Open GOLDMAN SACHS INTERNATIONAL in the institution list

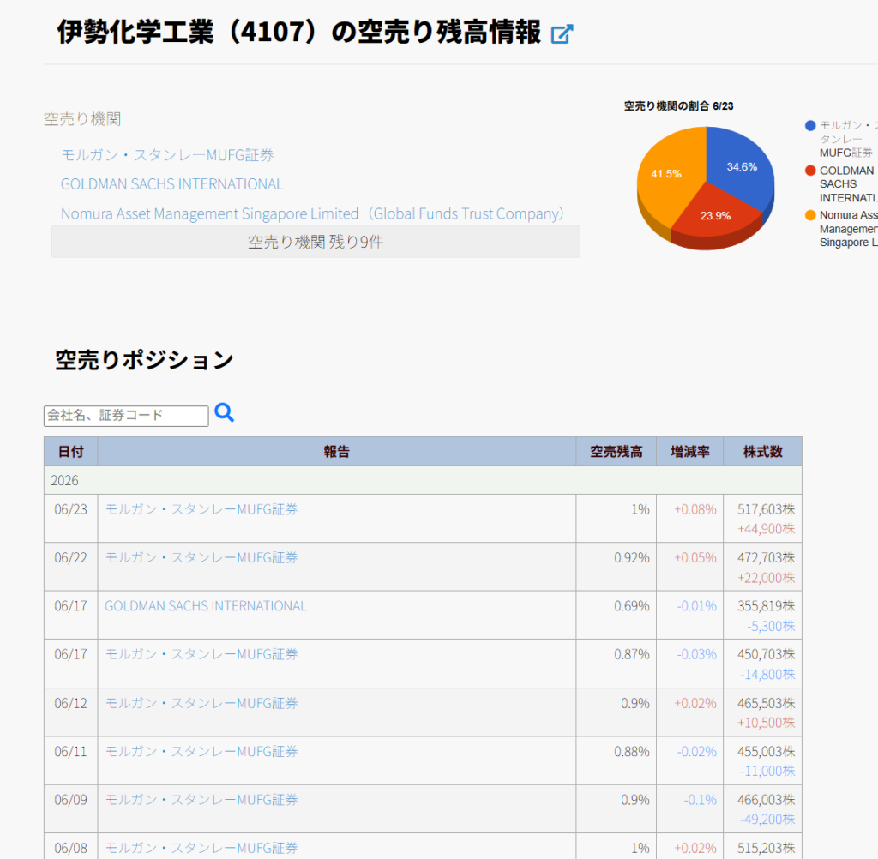171,184
